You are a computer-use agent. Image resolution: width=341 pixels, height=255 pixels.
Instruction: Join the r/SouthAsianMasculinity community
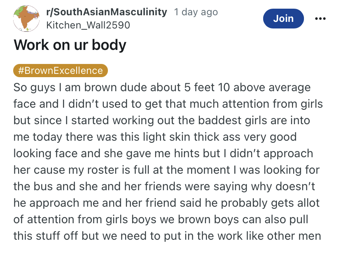point(283,19)
